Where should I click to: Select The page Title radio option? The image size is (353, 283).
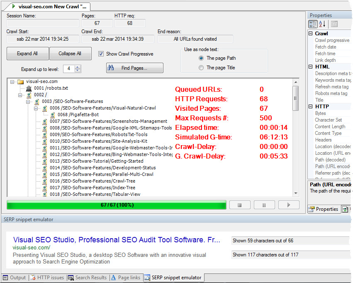click(x=201, y=68)
